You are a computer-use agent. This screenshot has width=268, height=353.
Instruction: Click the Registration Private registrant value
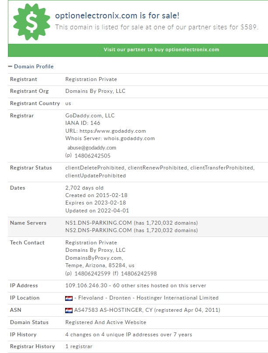click(x=91, y=79)
